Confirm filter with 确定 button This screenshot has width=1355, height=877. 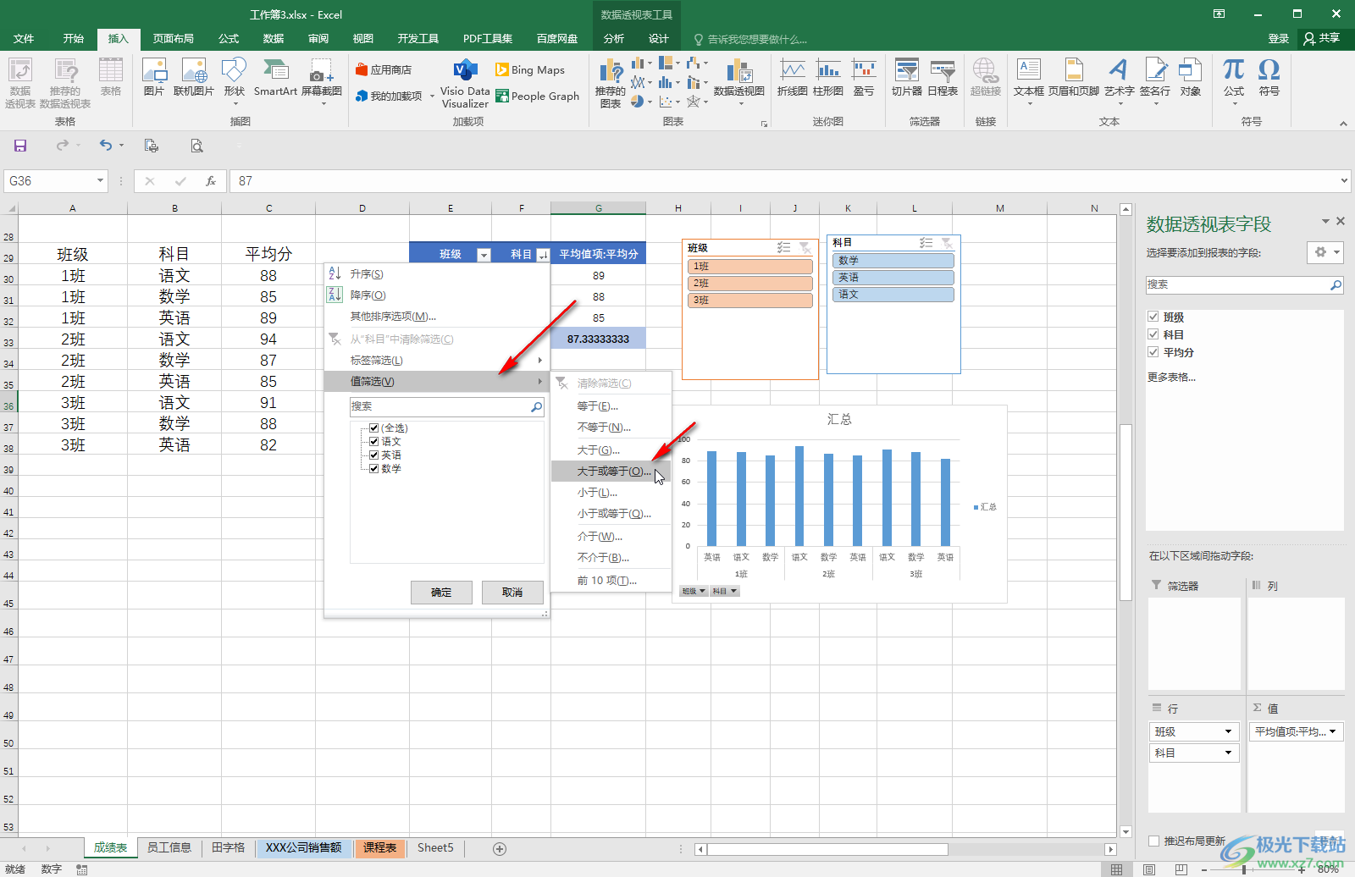[x=441, y=593]
